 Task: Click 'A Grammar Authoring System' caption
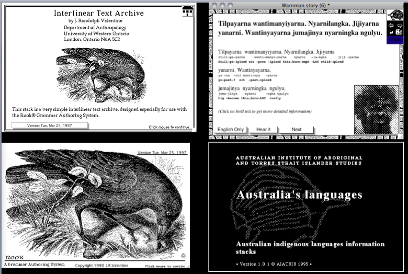[35, 265]
